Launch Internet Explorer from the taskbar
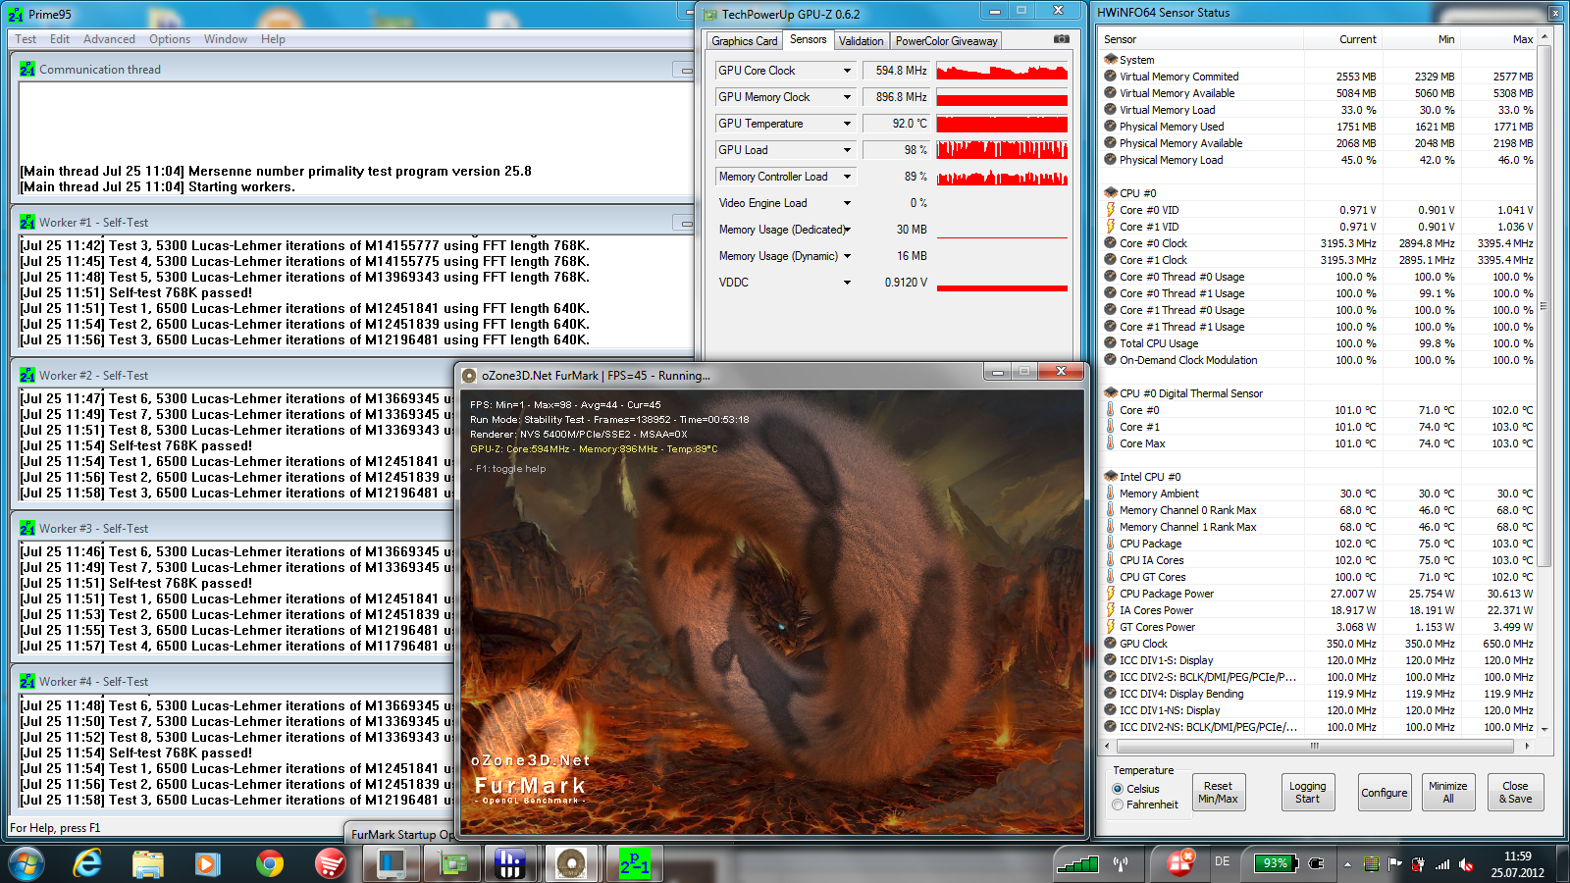This screenshot has width=1570, height=883. coord(87,863)
